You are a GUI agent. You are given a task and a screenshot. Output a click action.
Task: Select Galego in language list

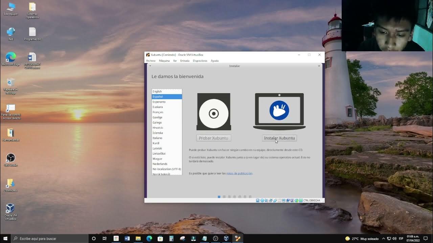(167, 123)
